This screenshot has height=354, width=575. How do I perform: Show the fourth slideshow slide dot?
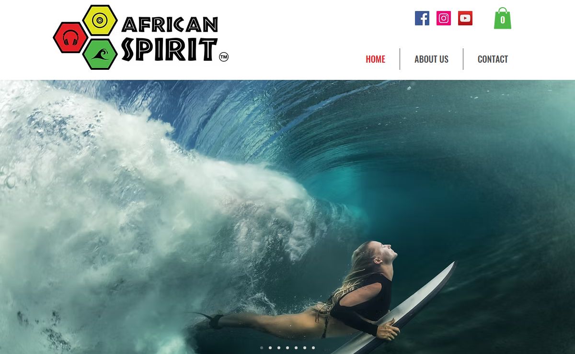click(x=287, y=348)
